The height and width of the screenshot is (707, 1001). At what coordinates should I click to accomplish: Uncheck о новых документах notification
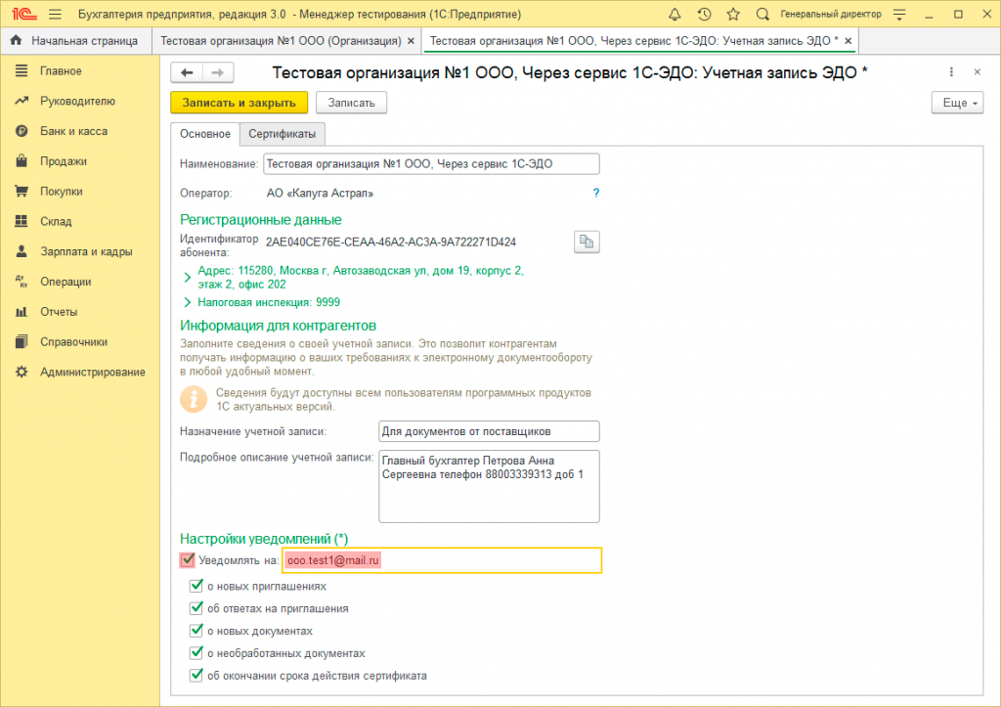[x=196, y=631]
